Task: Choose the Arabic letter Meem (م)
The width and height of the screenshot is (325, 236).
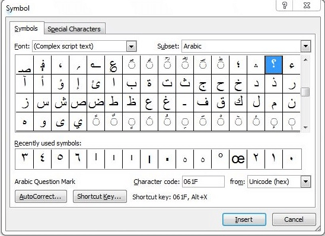Action: [273, 103]
